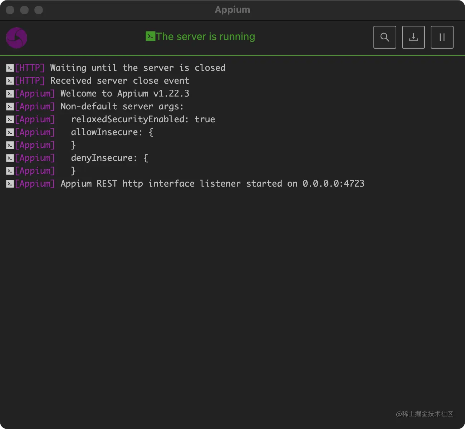The width and height of the screenshot is (465, 429).
Task: Click terminal icon on "allowInsecure" line
Action: pyautogui.click(x=10, y=132)
